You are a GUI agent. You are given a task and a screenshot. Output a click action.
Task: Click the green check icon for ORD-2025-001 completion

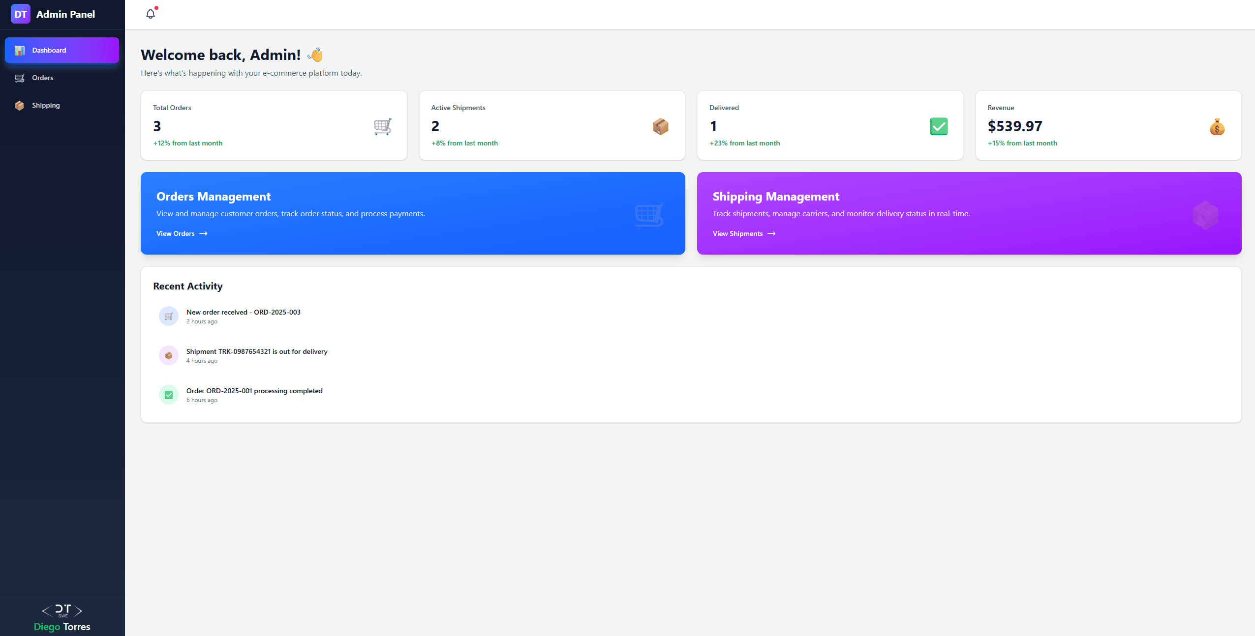[169, 394]
